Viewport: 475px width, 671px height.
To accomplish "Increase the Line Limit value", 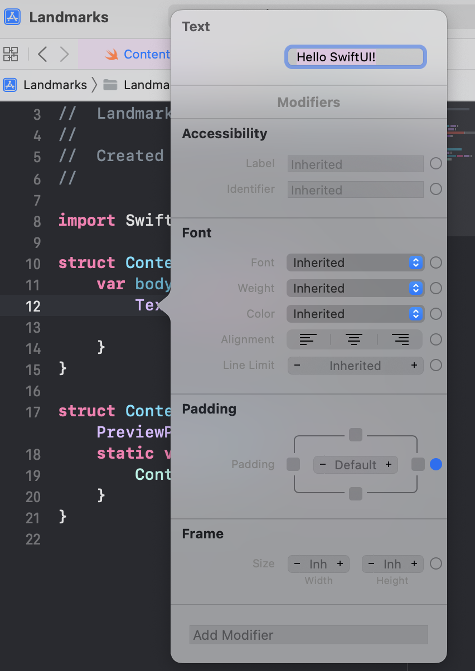I will click(414, 366).
